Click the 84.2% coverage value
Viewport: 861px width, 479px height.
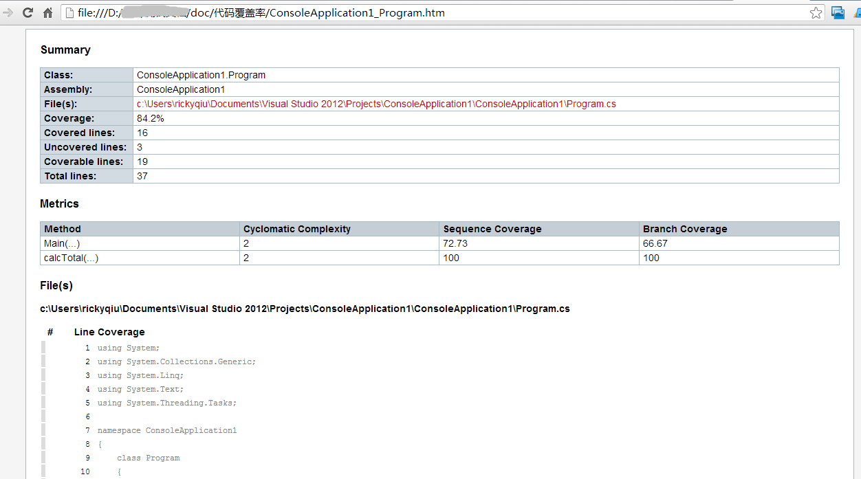point(150,118)
